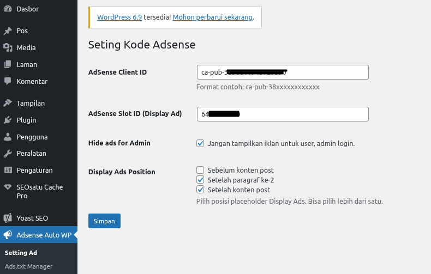Open the Pengguna menu
Viewport: 431px width, 274px height.
[32, 137]
